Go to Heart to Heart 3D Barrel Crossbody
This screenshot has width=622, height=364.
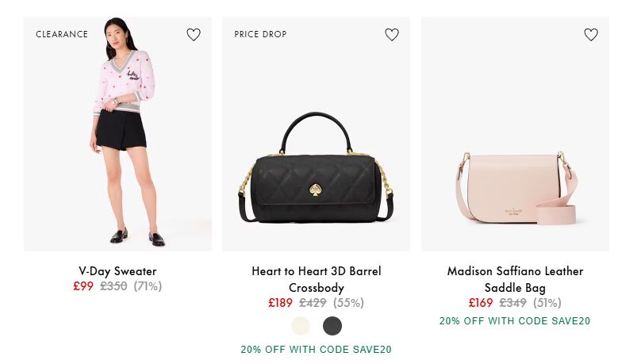coord(316,279)
